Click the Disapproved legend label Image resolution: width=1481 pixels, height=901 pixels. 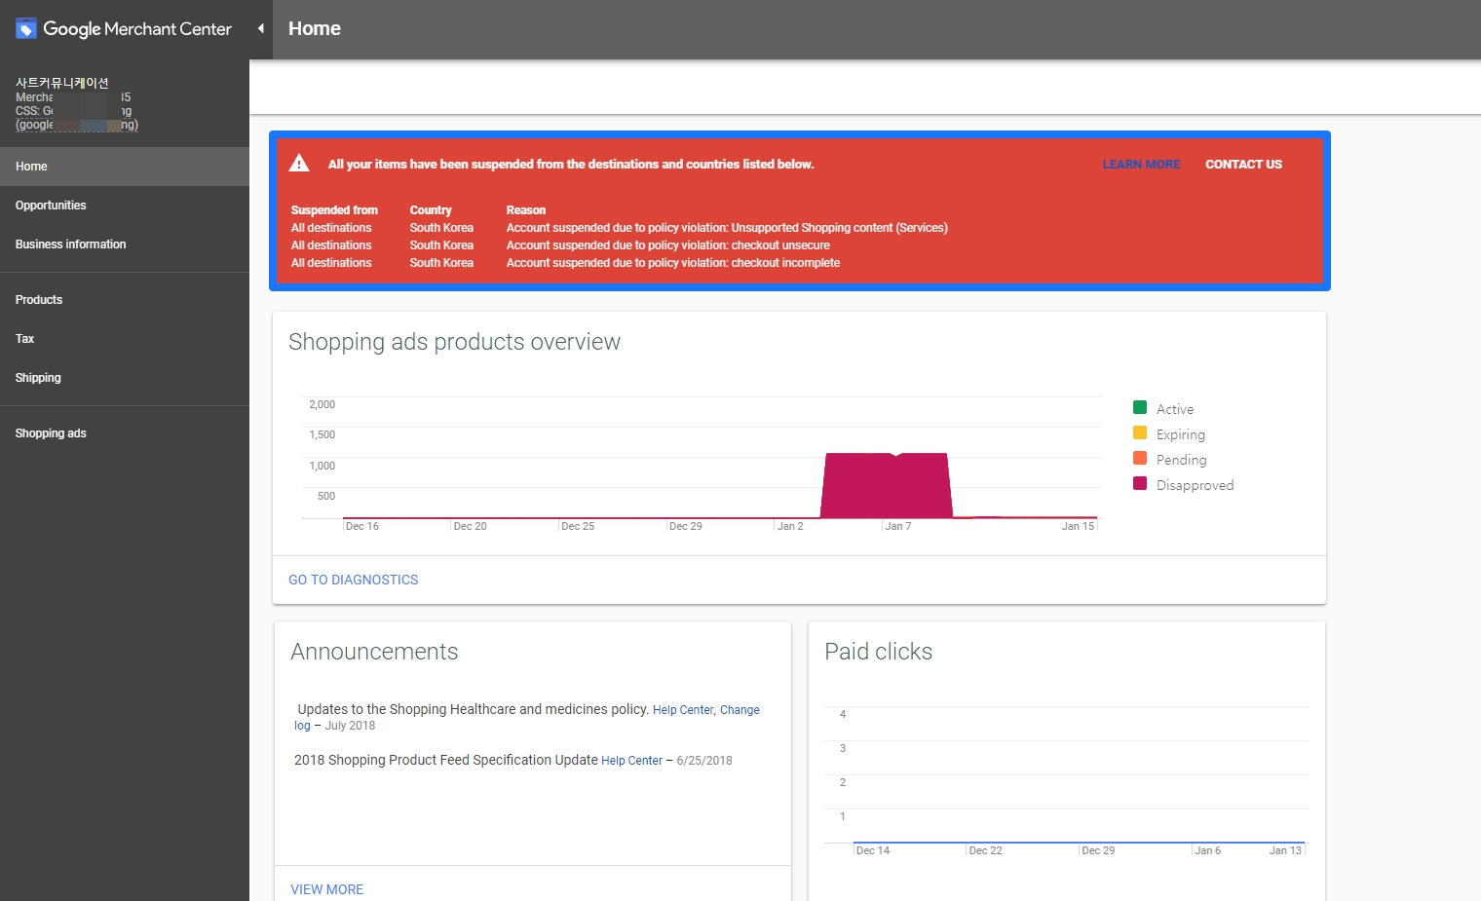(x=1195, y=485)
